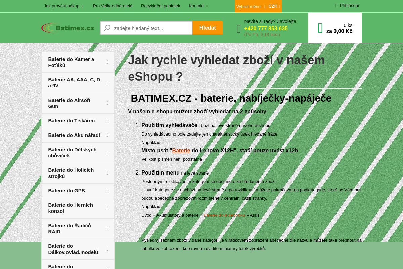Click the chevron next to Baterie do Airsoft Gun
Screen dimensions: 403x269
pyautogui.click(x=107, y=103)
